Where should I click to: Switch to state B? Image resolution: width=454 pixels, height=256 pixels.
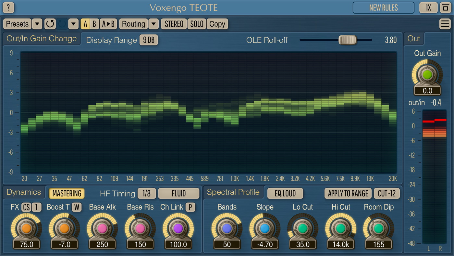point(94,24)
